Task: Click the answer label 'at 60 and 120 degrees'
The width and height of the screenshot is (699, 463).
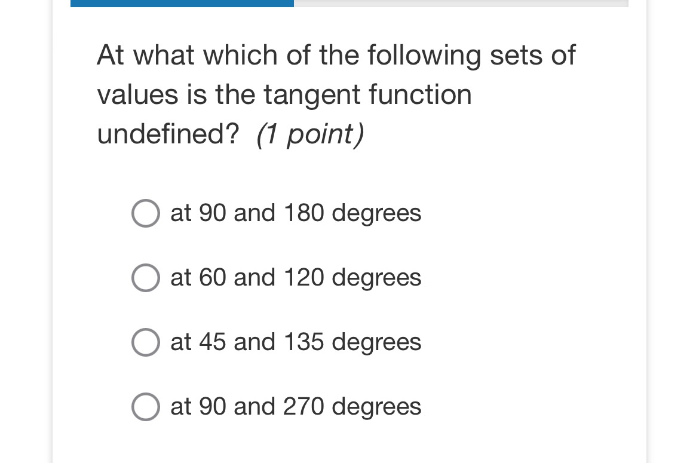Action: [x=296, y=278]
